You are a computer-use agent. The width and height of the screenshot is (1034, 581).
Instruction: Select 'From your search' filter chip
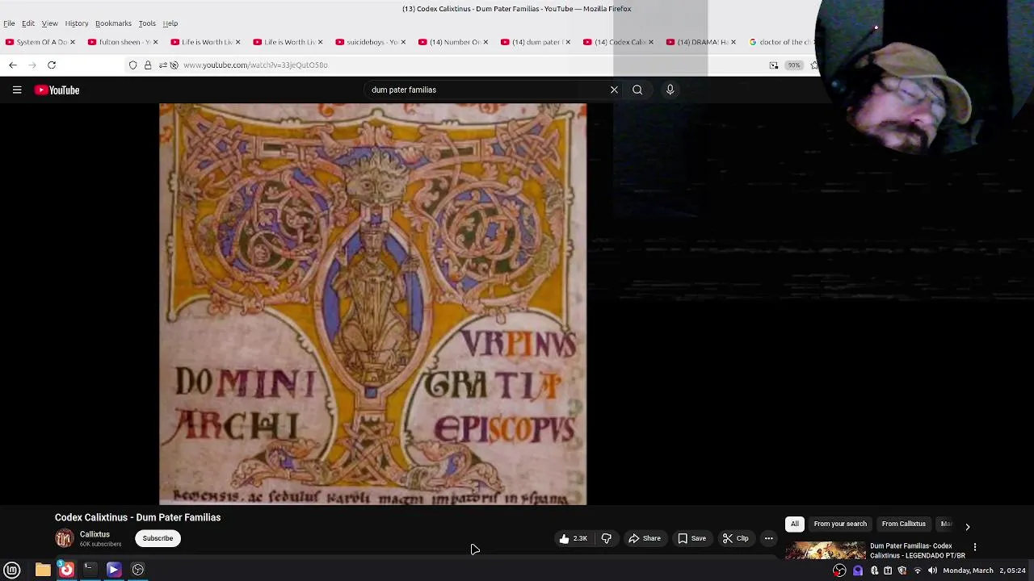pos(840,524)
